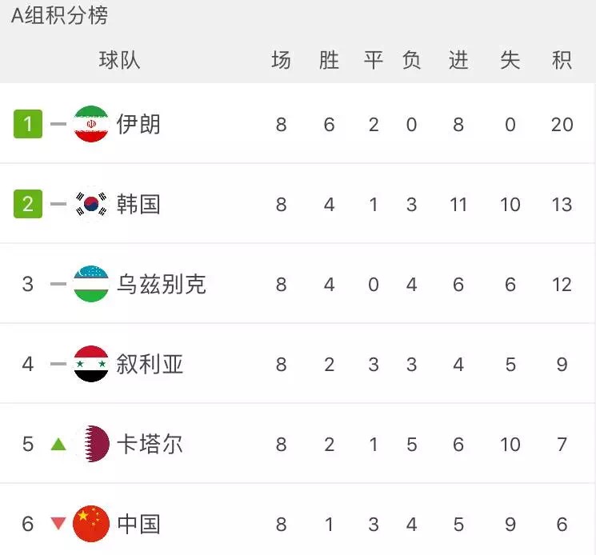Click the Syria flag icon
This screenshot has height=555, width=596.
[91, 364]
